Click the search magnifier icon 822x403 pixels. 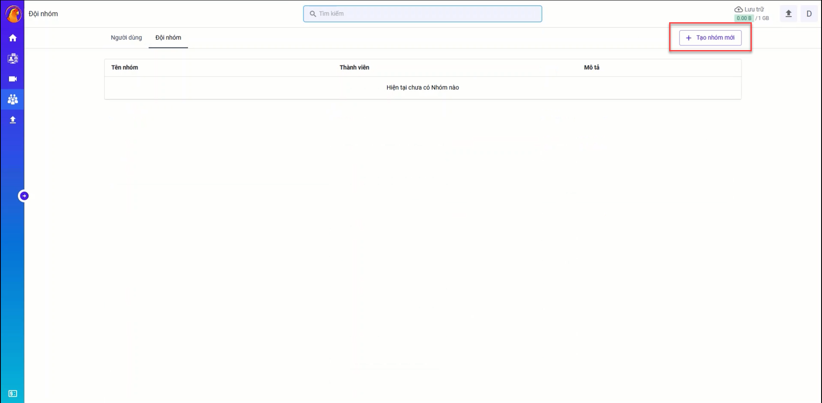coord(313,14)
